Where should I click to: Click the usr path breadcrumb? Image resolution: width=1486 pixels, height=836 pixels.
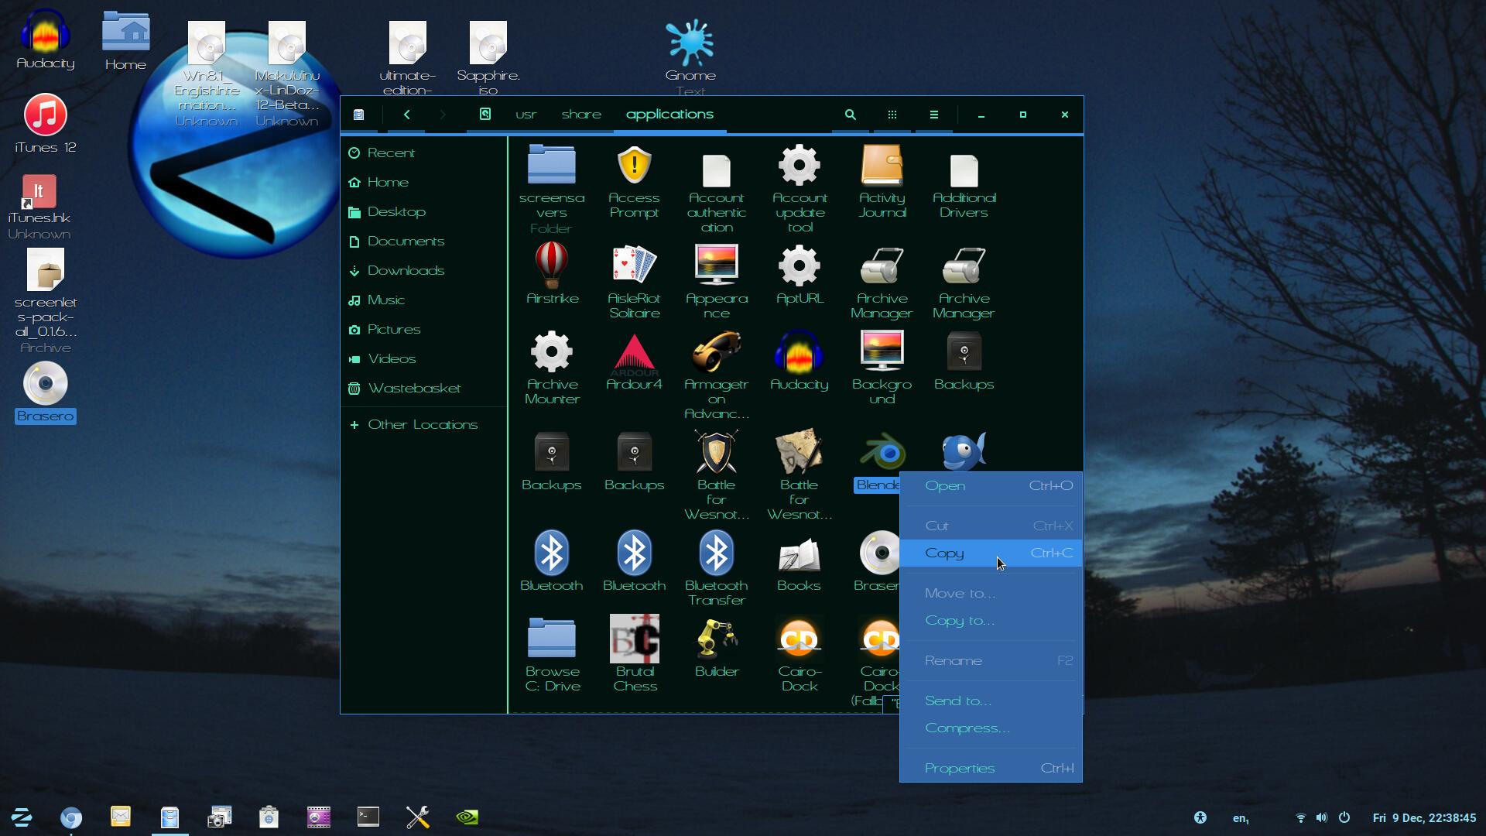526,115
